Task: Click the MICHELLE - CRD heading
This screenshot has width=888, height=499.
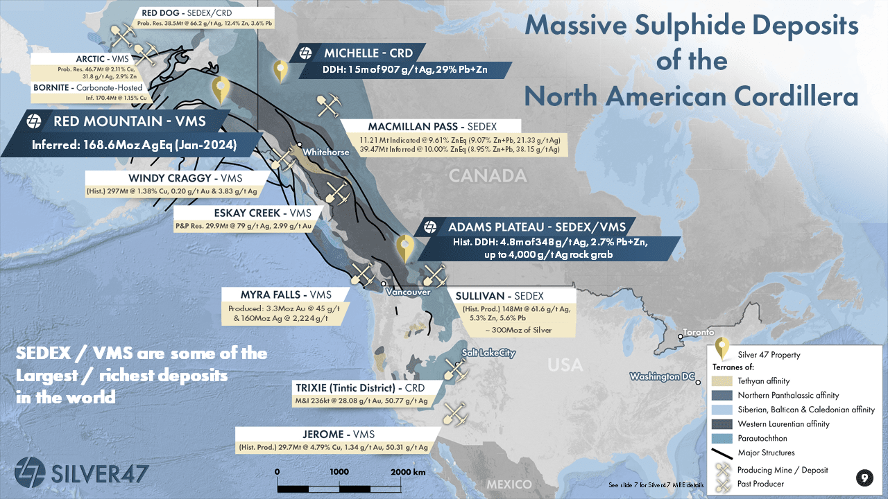Action: coord(368,53)
